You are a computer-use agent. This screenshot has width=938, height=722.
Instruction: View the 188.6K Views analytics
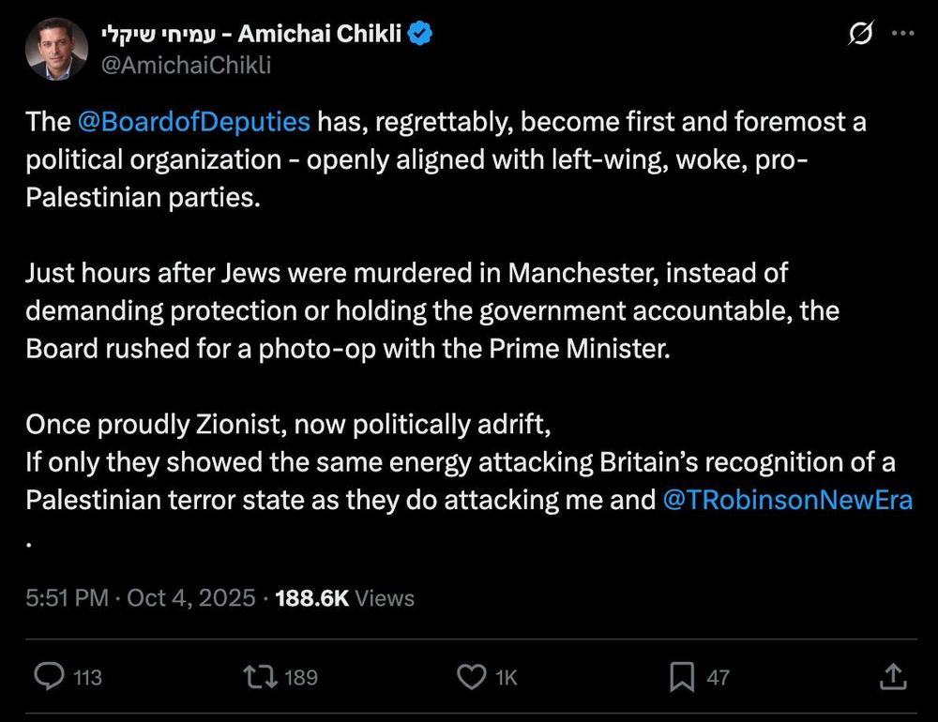coord(344,597)
